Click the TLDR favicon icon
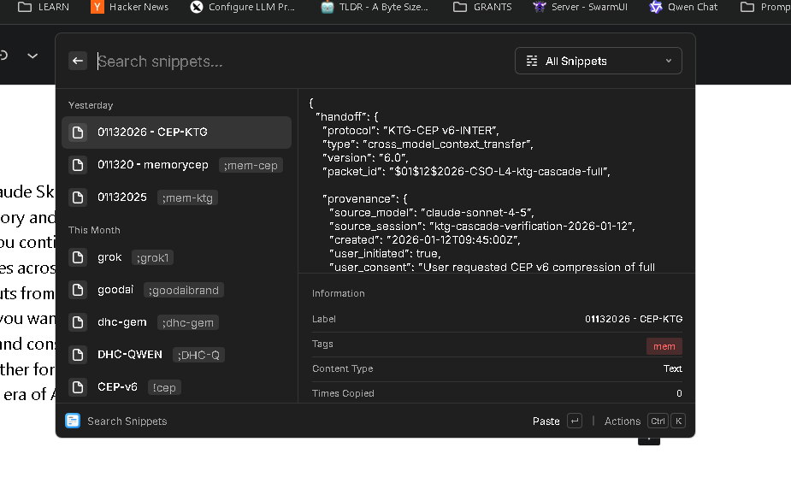Viewport: 791px width, 489px height. pos(328,7)
